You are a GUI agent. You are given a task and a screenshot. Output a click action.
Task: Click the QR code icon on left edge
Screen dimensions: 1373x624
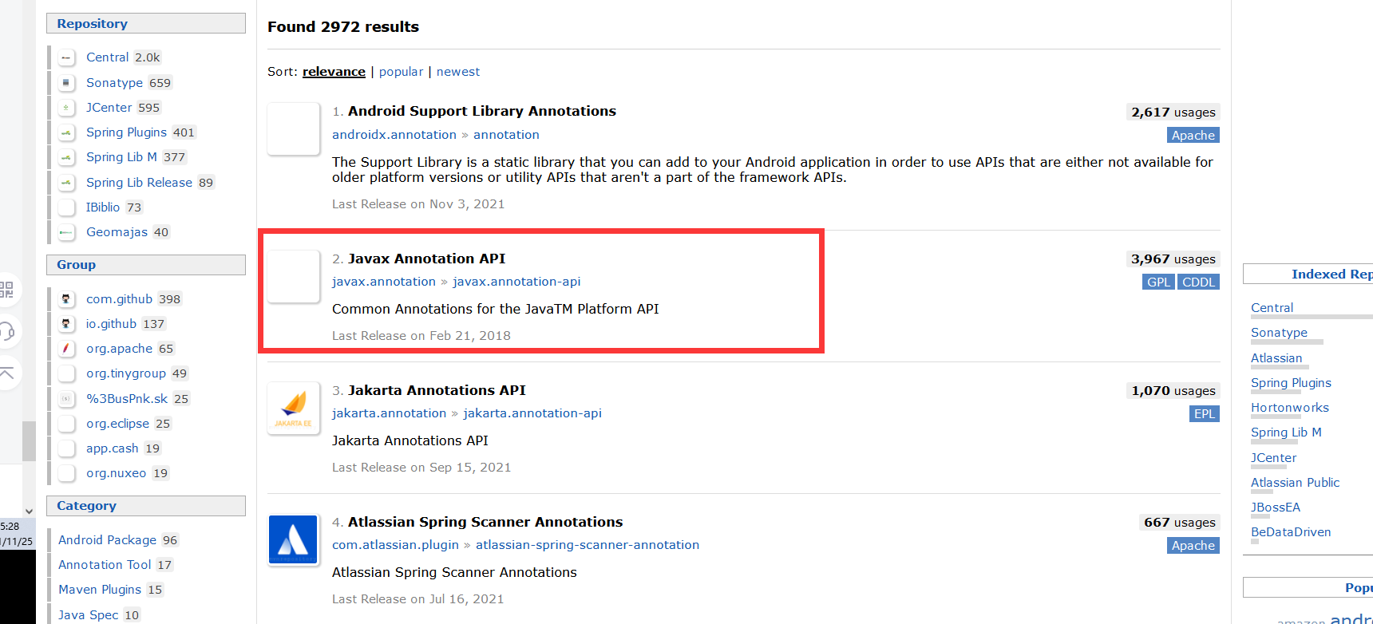(6, 289)
